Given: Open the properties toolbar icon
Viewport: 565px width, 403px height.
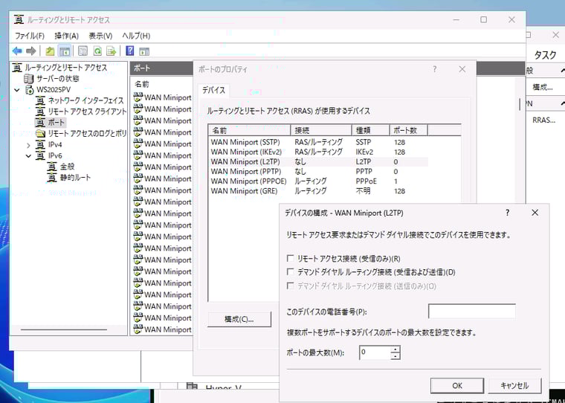Looking at the screenshot, I should point(83,51).
